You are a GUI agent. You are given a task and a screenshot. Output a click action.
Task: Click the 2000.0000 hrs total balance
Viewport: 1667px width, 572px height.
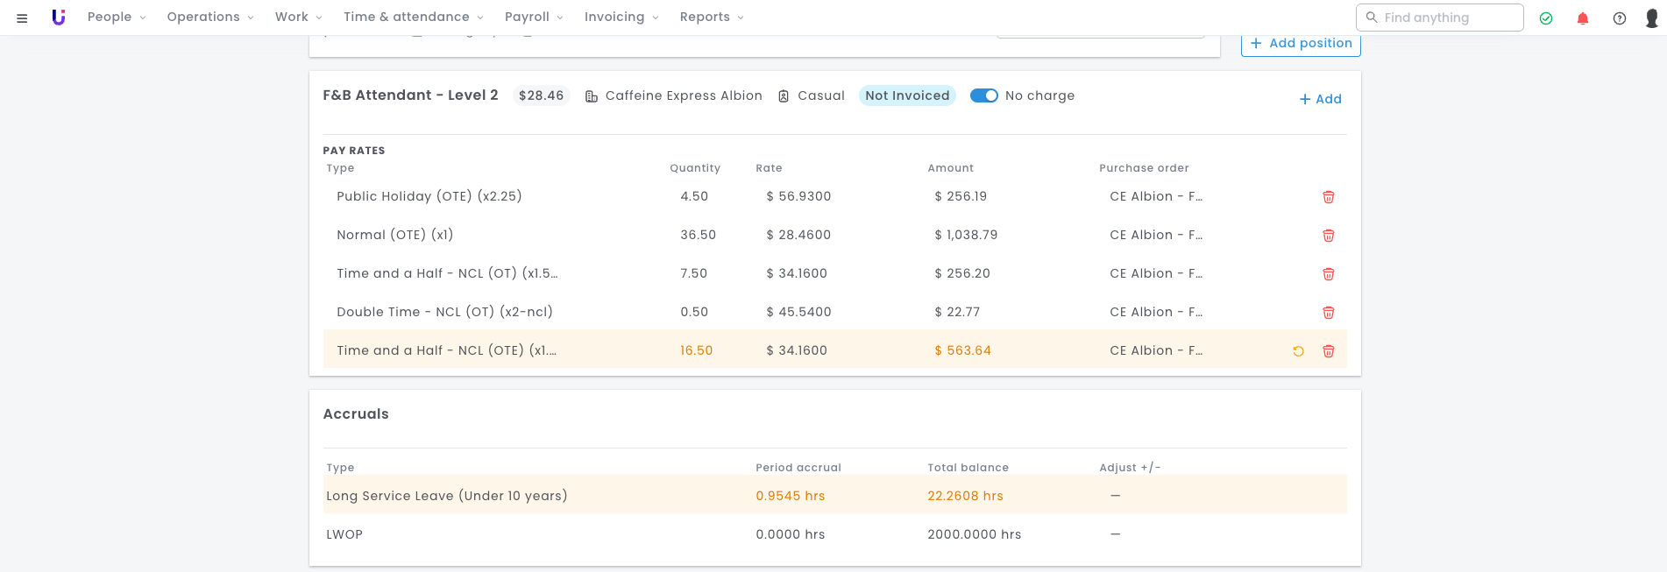pos(974,534)
